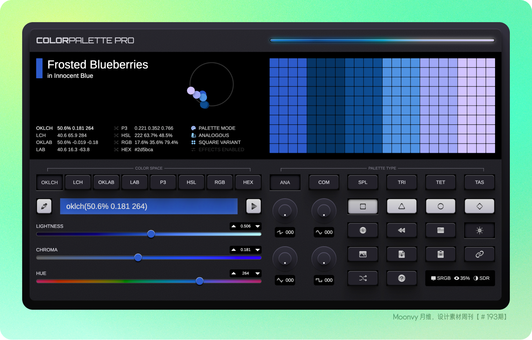Select the triangle palette variant
This screenshot has width=532, height=340.
click(402, 206)
